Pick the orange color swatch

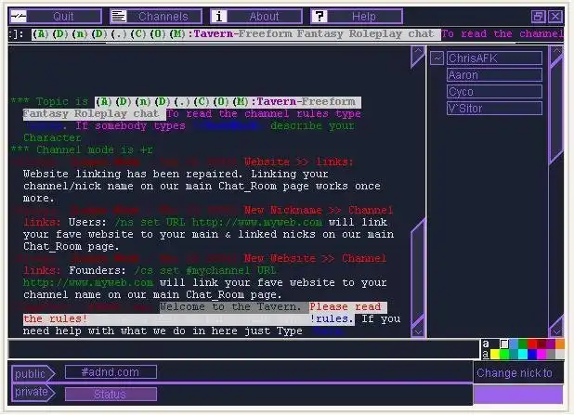point(560,344)
